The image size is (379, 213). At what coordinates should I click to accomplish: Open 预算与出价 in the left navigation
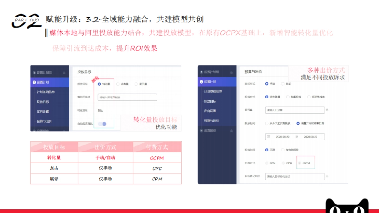point(44,121)
